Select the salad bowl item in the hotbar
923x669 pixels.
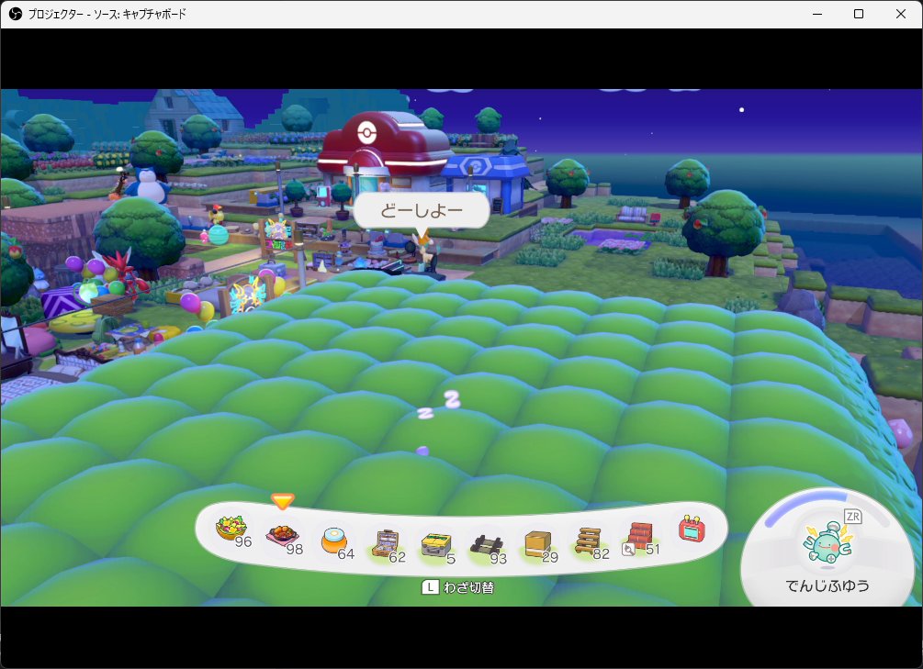click(231, 527)
